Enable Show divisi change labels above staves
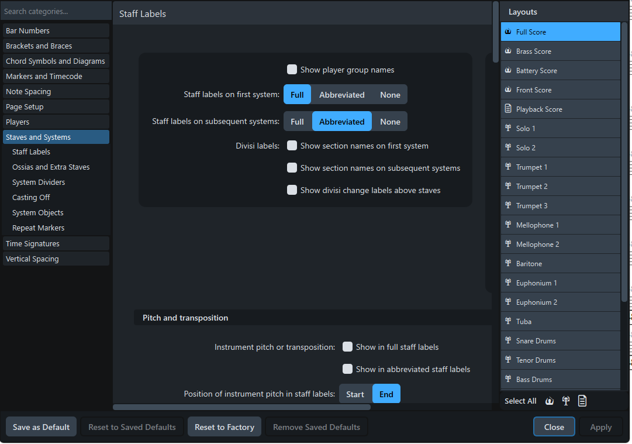 click(292, 190)
